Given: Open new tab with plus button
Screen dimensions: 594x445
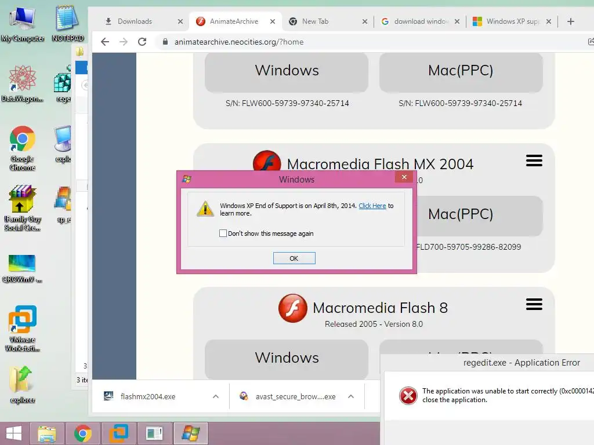Looking at the screenshot, I should pyautogui.click(x=571, y=21).
